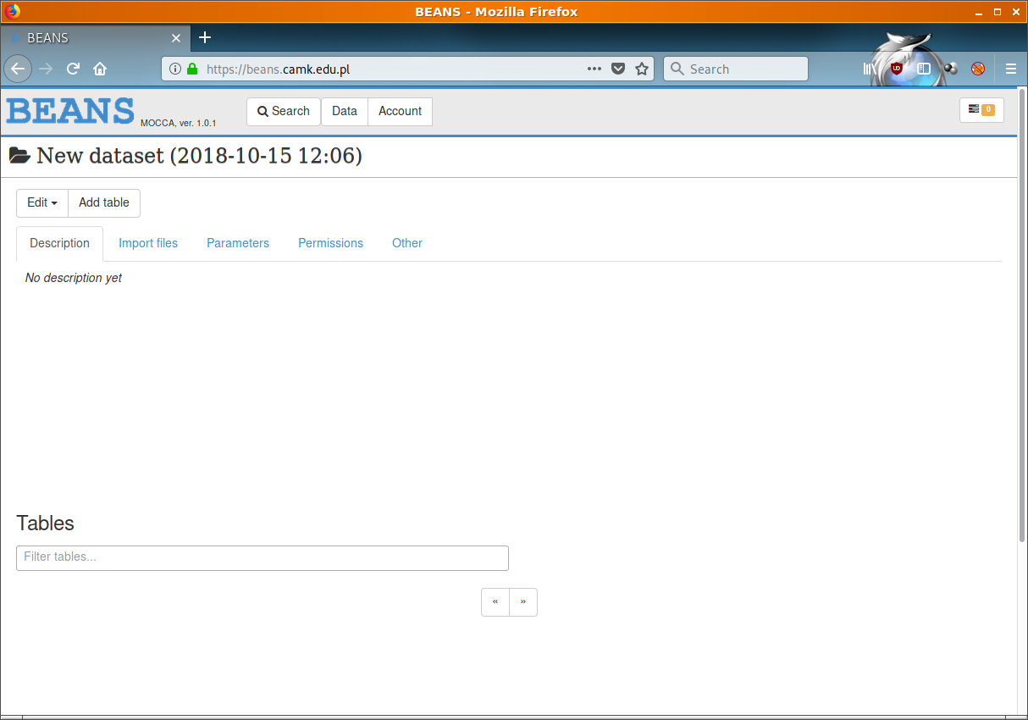
Task: Toggle the Firefox sidebar view
Action: coord(924,69)
